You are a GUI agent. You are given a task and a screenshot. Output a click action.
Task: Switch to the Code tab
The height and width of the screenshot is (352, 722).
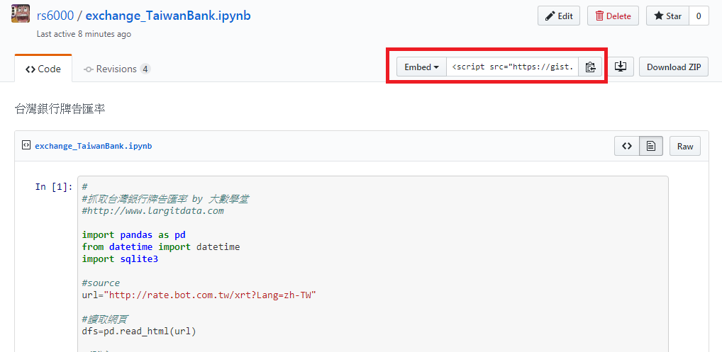(43, 69)
